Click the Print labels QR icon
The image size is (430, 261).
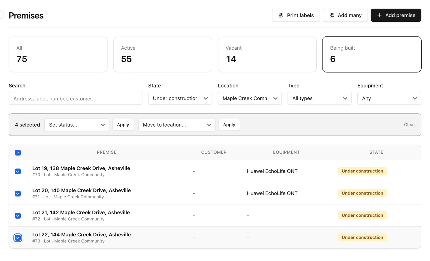click(x=281, y=15)
